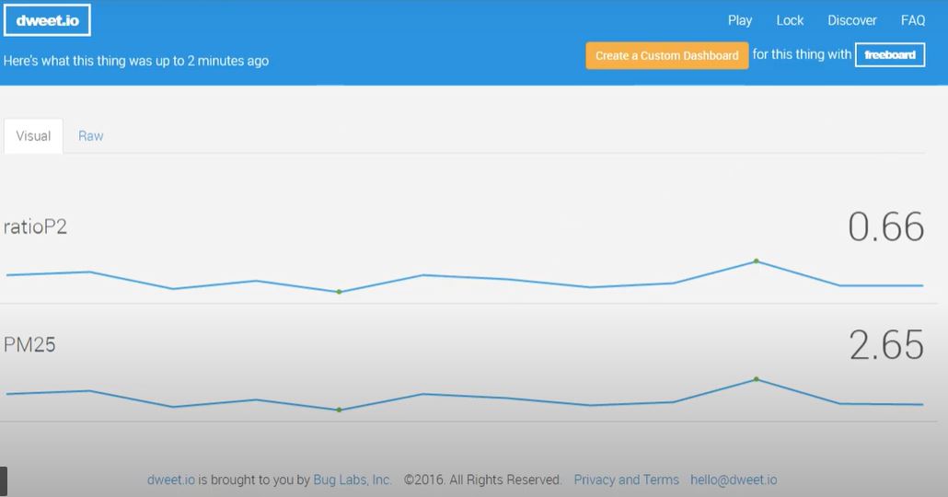Click the PM25 label text
The image size is (948, 497).
tap(30, 345)
